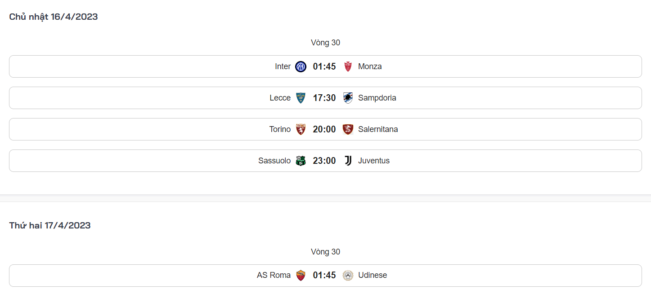
Task: Open the Juventus team page link
Action: click(374, 160)
